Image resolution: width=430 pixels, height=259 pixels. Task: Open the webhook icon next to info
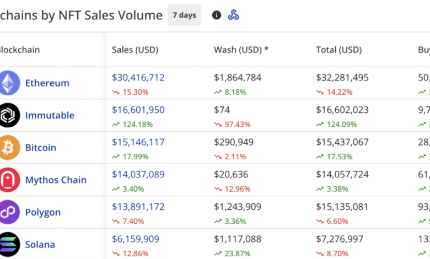point(233,15)
